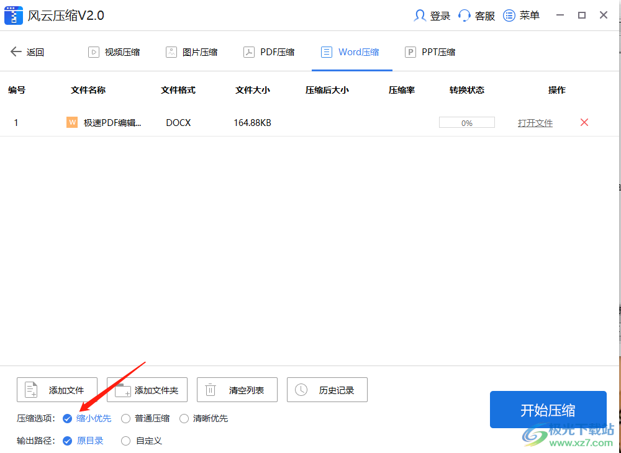Switch to 图片压缩 tab
The image size is (621, 453).
point(192,52)
